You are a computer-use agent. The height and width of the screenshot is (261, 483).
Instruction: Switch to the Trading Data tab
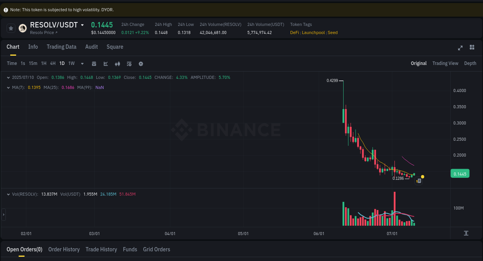pos(61,47)
